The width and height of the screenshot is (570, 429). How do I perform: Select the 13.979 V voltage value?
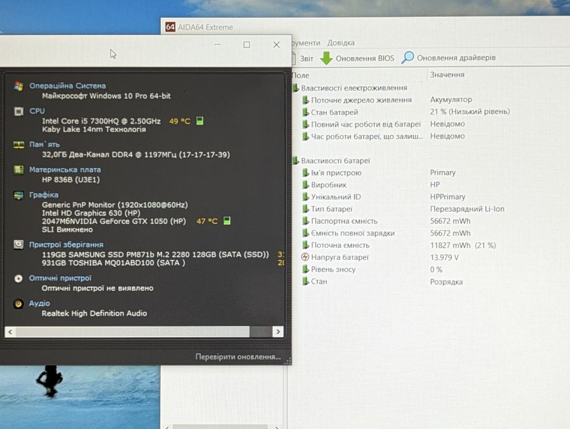(x=444, y=257)
